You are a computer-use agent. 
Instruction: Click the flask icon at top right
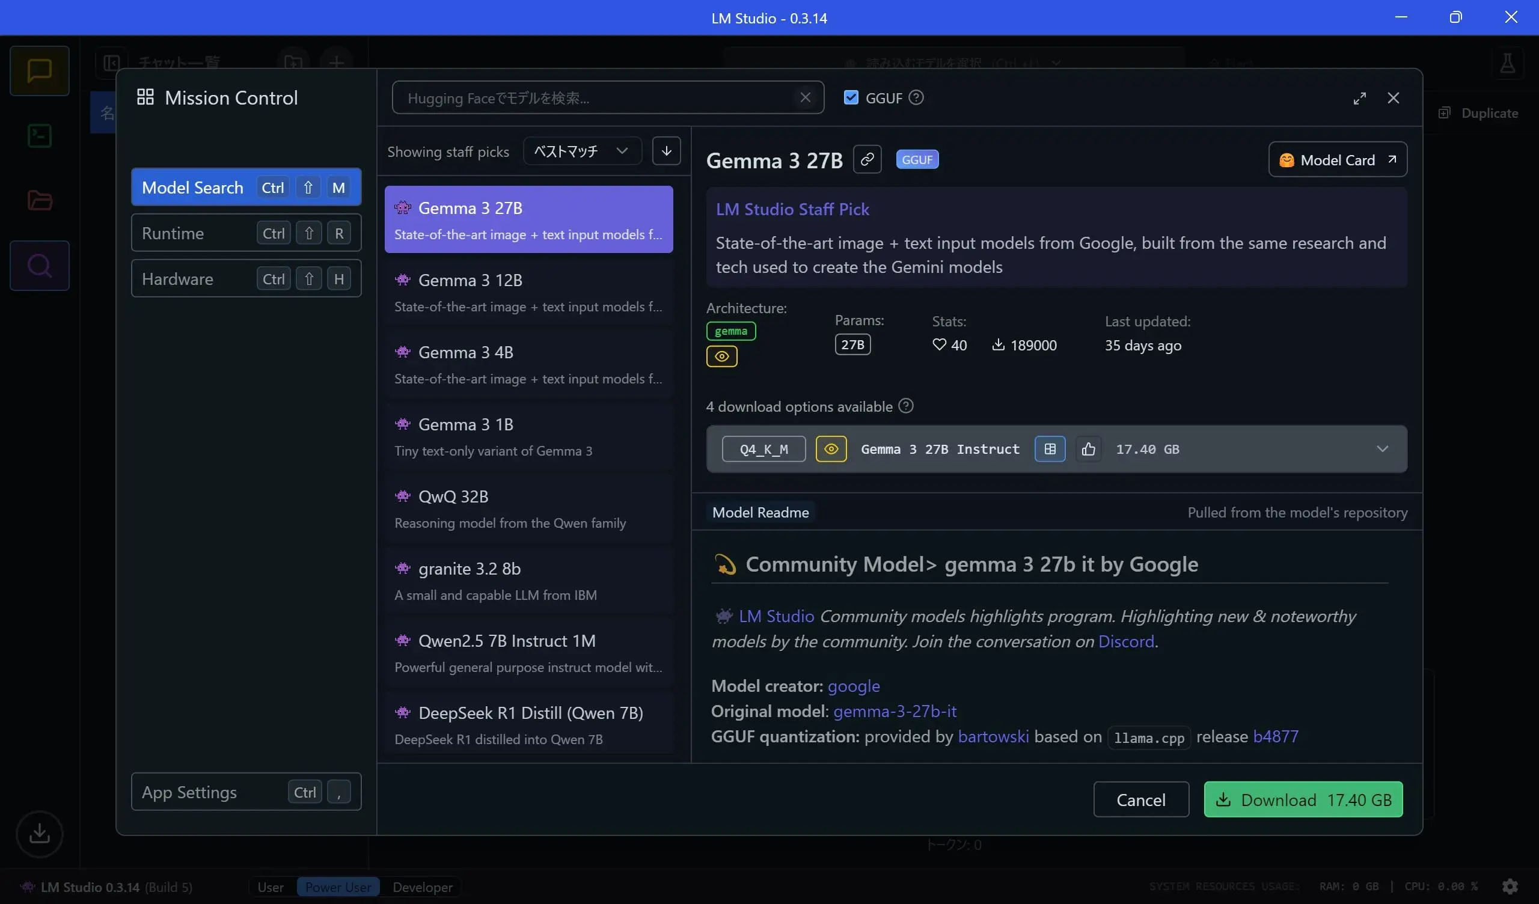pyautogui.click(x=1508, y=63)
